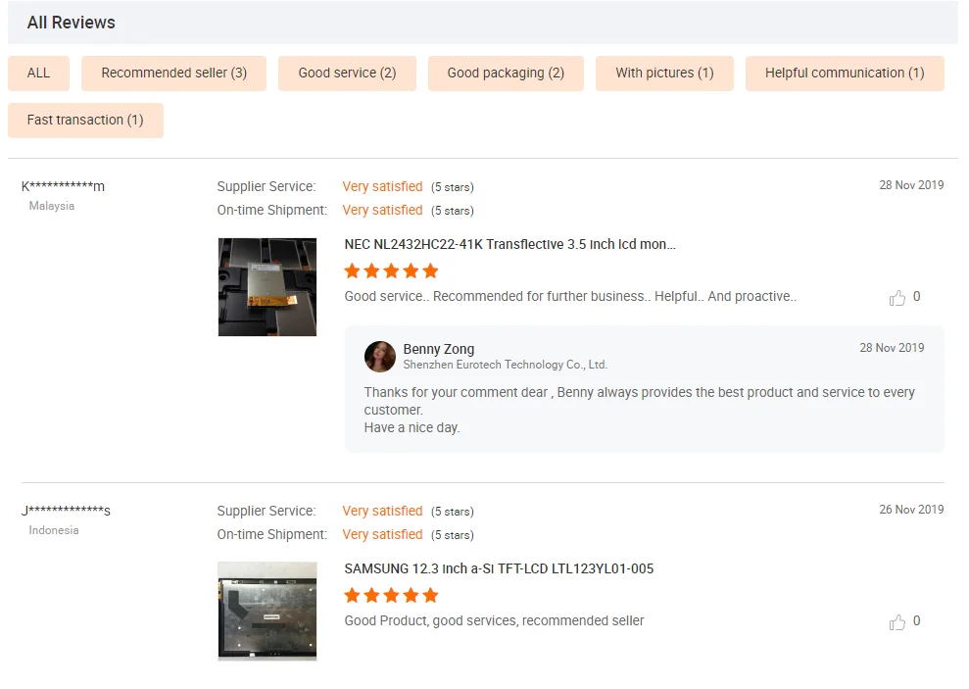Click the Benny Zong name

click(x=439, y=349)
